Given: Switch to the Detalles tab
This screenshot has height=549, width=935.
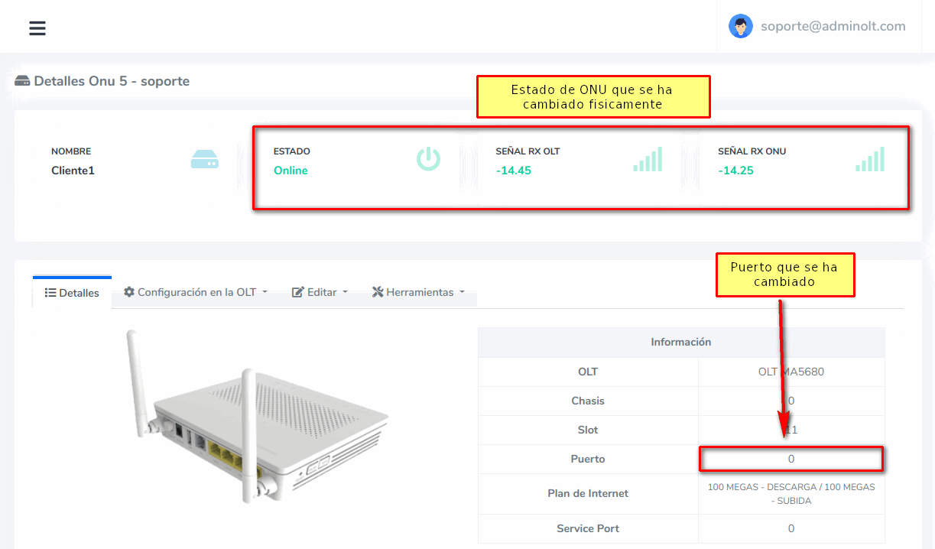Looking at the screenshot, I should tap(72, 293).
